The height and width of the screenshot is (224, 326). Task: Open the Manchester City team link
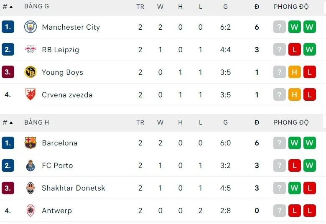coord(71,27)
